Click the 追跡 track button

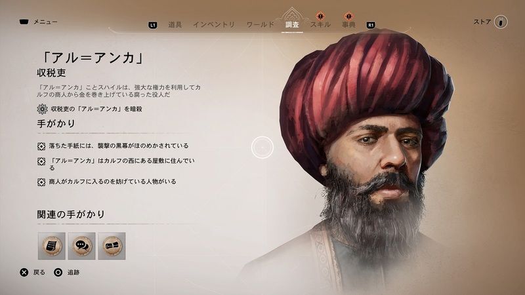click(67, 272)
